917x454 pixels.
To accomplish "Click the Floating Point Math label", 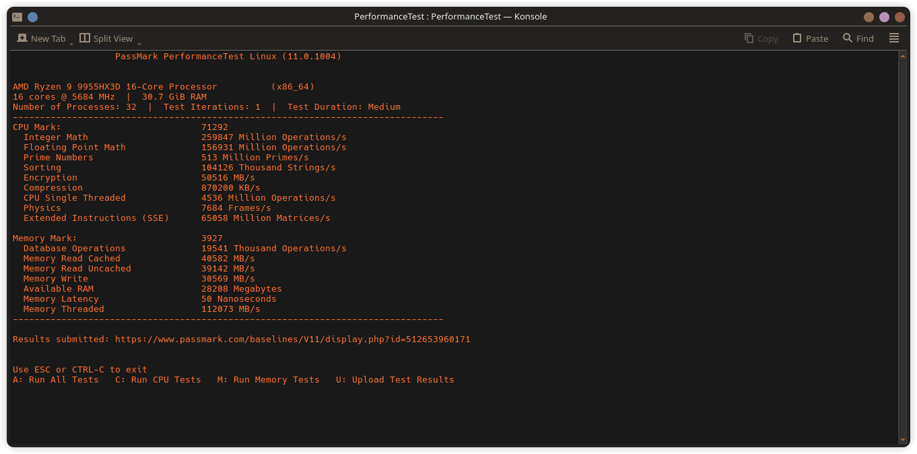I will click(x=75, y=148).
